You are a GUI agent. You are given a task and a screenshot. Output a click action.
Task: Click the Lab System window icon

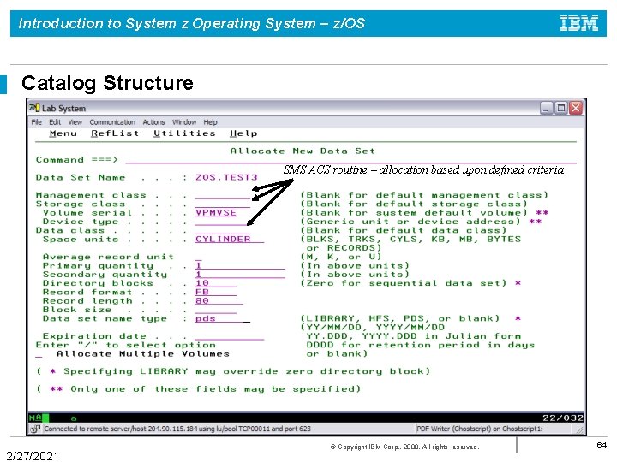pos(34,108)
